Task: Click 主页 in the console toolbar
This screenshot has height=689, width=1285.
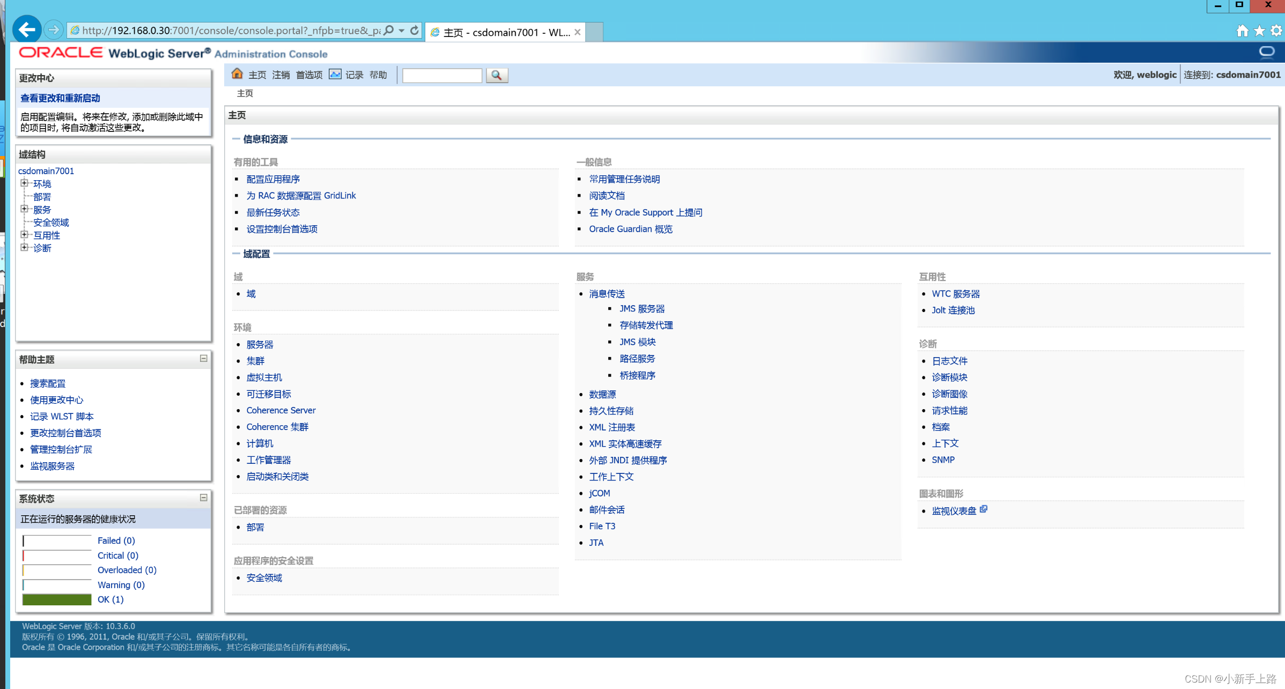Action: coord(257,75)
